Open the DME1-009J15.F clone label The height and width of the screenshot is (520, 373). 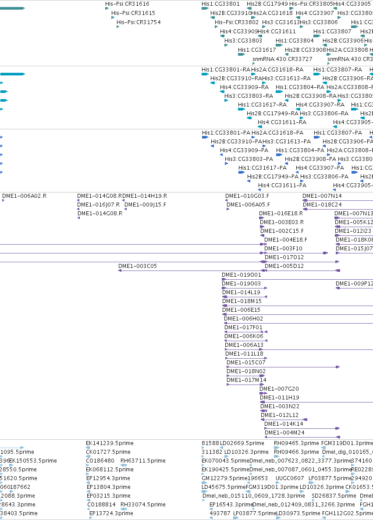coord(145,205)
